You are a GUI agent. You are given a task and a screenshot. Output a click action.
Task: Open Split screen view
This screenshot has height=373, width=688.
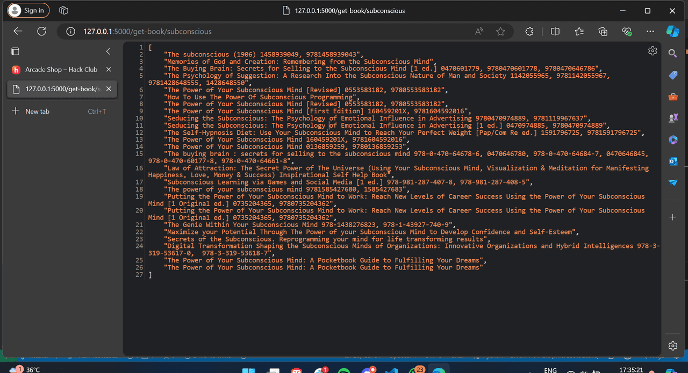[x=555, y=32]
